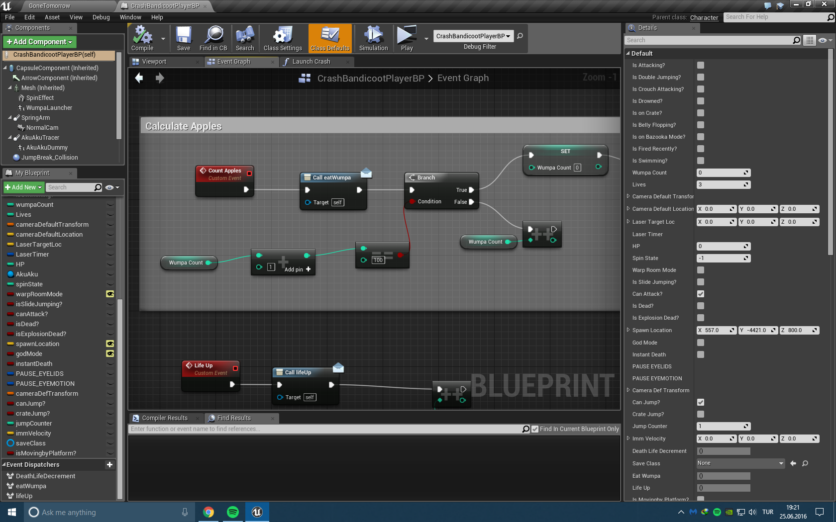Image resolution: width=836 pixels, height=522 pixels.
Task: Open the Debug menu
Action: [101, 17]
